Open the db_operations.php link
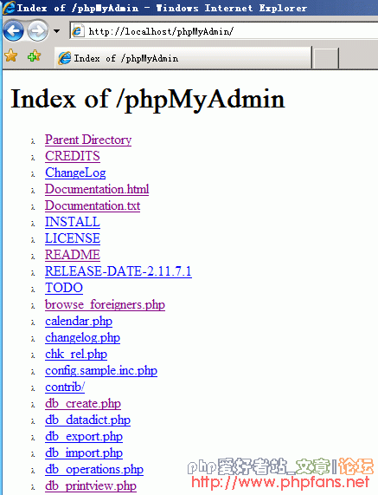 [x=94, y=470]
